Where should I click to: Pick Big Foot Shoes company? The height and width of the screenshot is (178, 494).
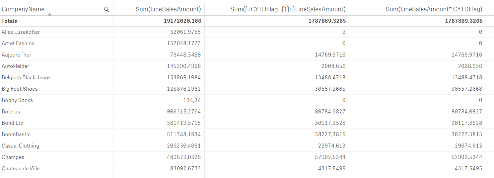coord(19,89)
